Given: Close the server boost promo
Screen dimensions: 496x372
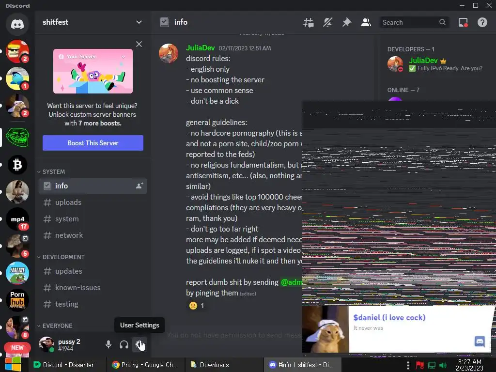Looking at the screenshot, I should 139,44.
